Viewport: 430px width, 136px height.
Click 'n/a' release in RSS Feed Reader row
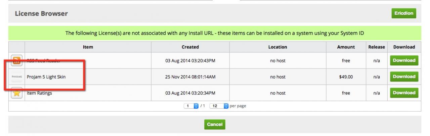point(377,61)
